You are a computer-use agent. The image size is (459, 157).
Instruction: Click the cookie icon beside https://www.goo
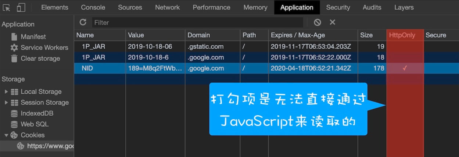coord(21,146)
